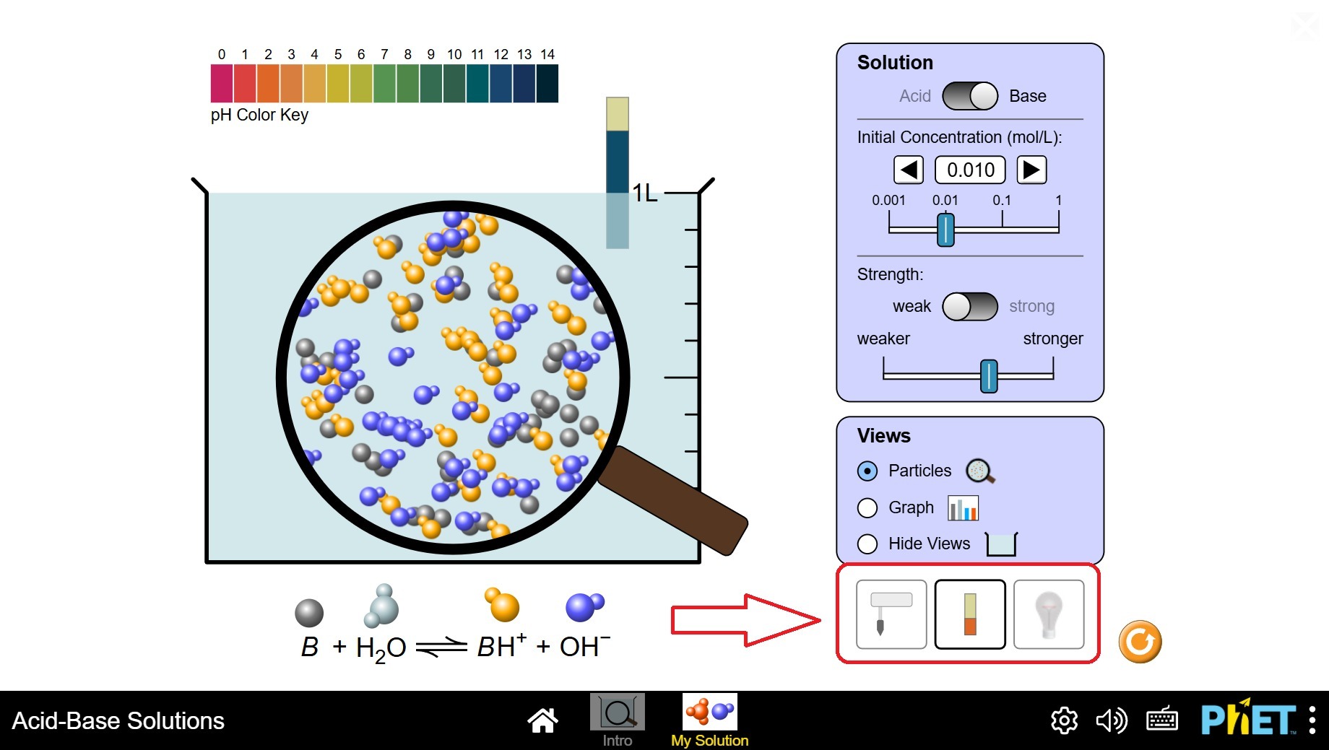Click the weaker/stronger strength slider thumb
Image resolution: width=1329 pixels, height=750 pixels.
pyautogui.click(x=989, y=376)
